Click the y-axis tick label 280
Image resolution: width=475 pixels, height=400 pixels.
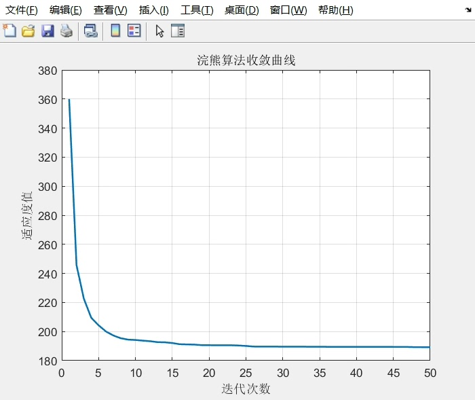(x=47, y=216)
